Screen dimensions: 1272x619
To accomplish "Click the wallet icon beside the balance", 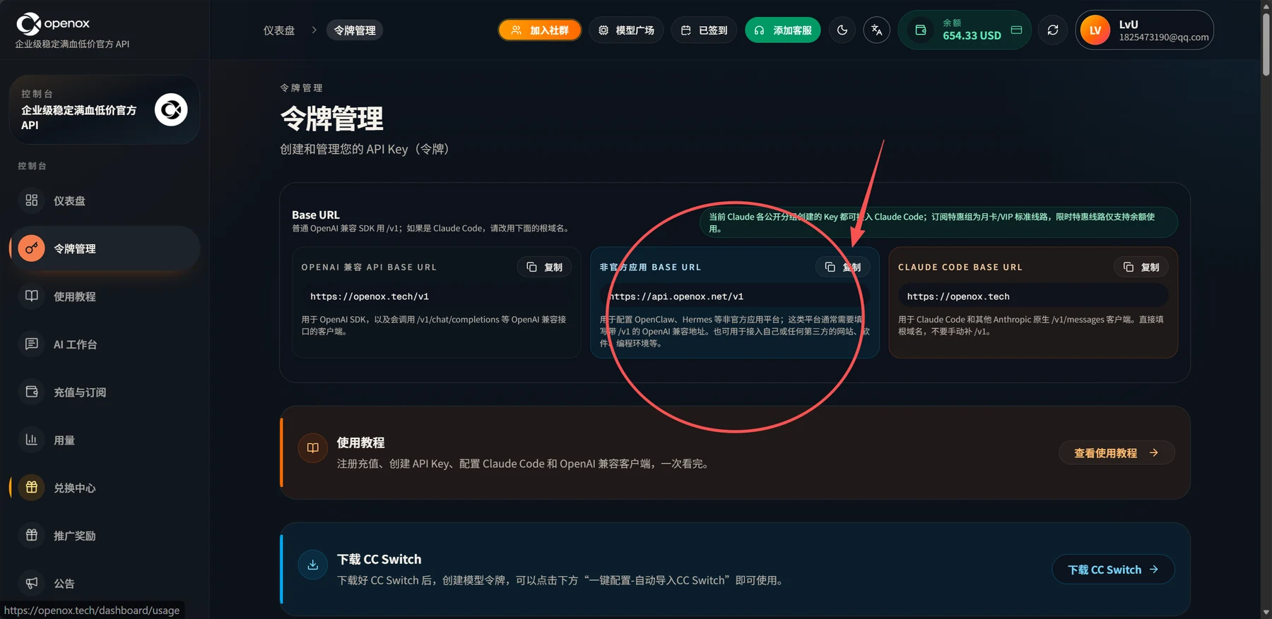I will point(921,30).
